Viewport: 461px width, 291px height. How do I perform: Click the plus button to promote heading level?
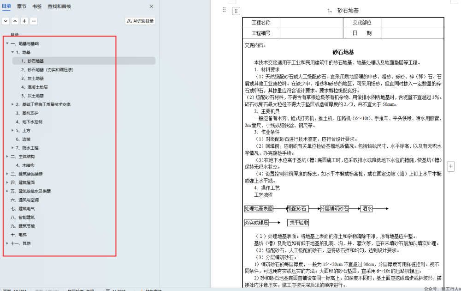coord(24,21)
